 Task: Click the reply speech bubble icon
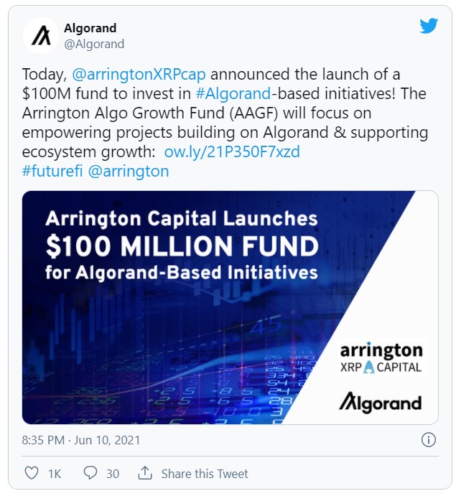(x=90, y=473)
